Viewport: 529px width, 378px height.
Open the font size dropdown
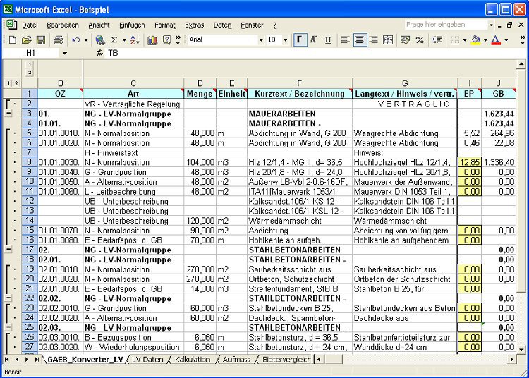pyautogui.click(x=286, y=40)
